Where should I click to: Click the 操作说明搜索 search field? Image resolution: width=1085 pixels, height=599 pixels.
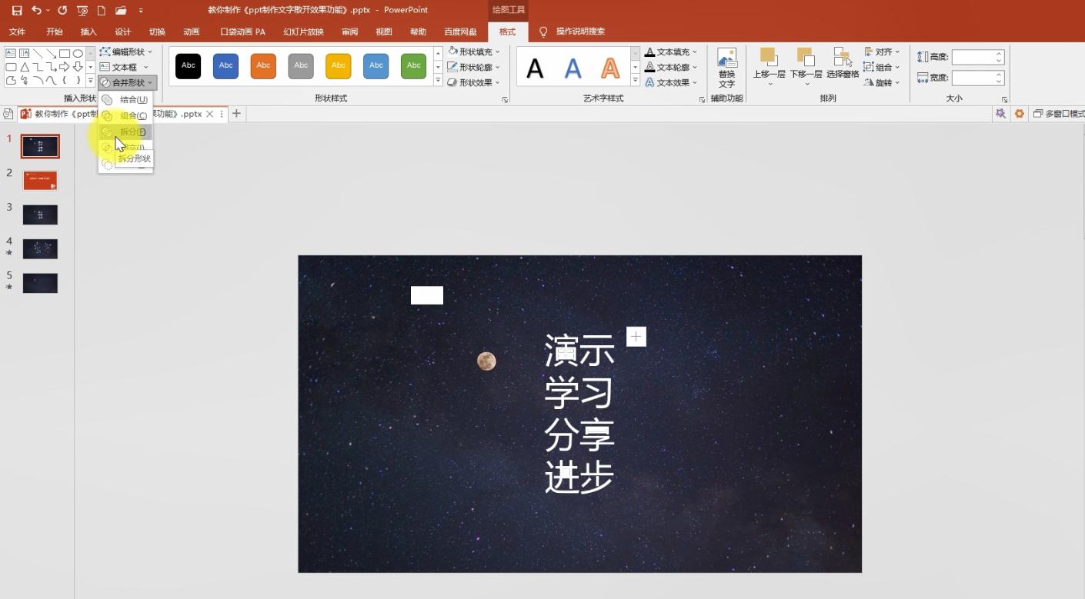[577, 32]
